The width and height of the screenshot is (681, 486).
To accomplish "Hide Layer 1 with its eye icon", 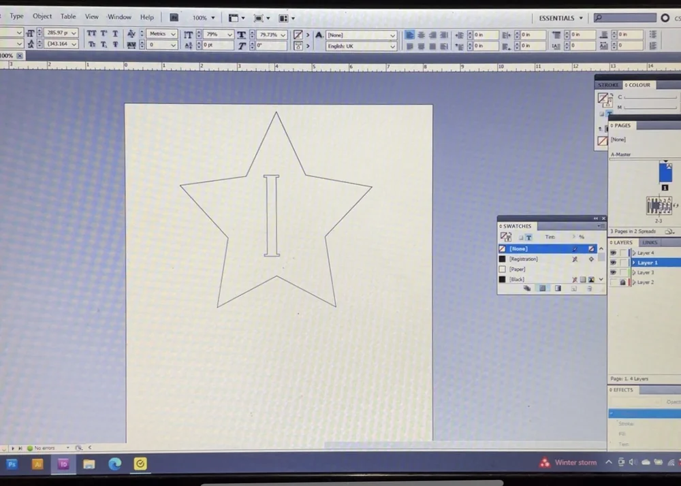I will click(x=614, y=263).
